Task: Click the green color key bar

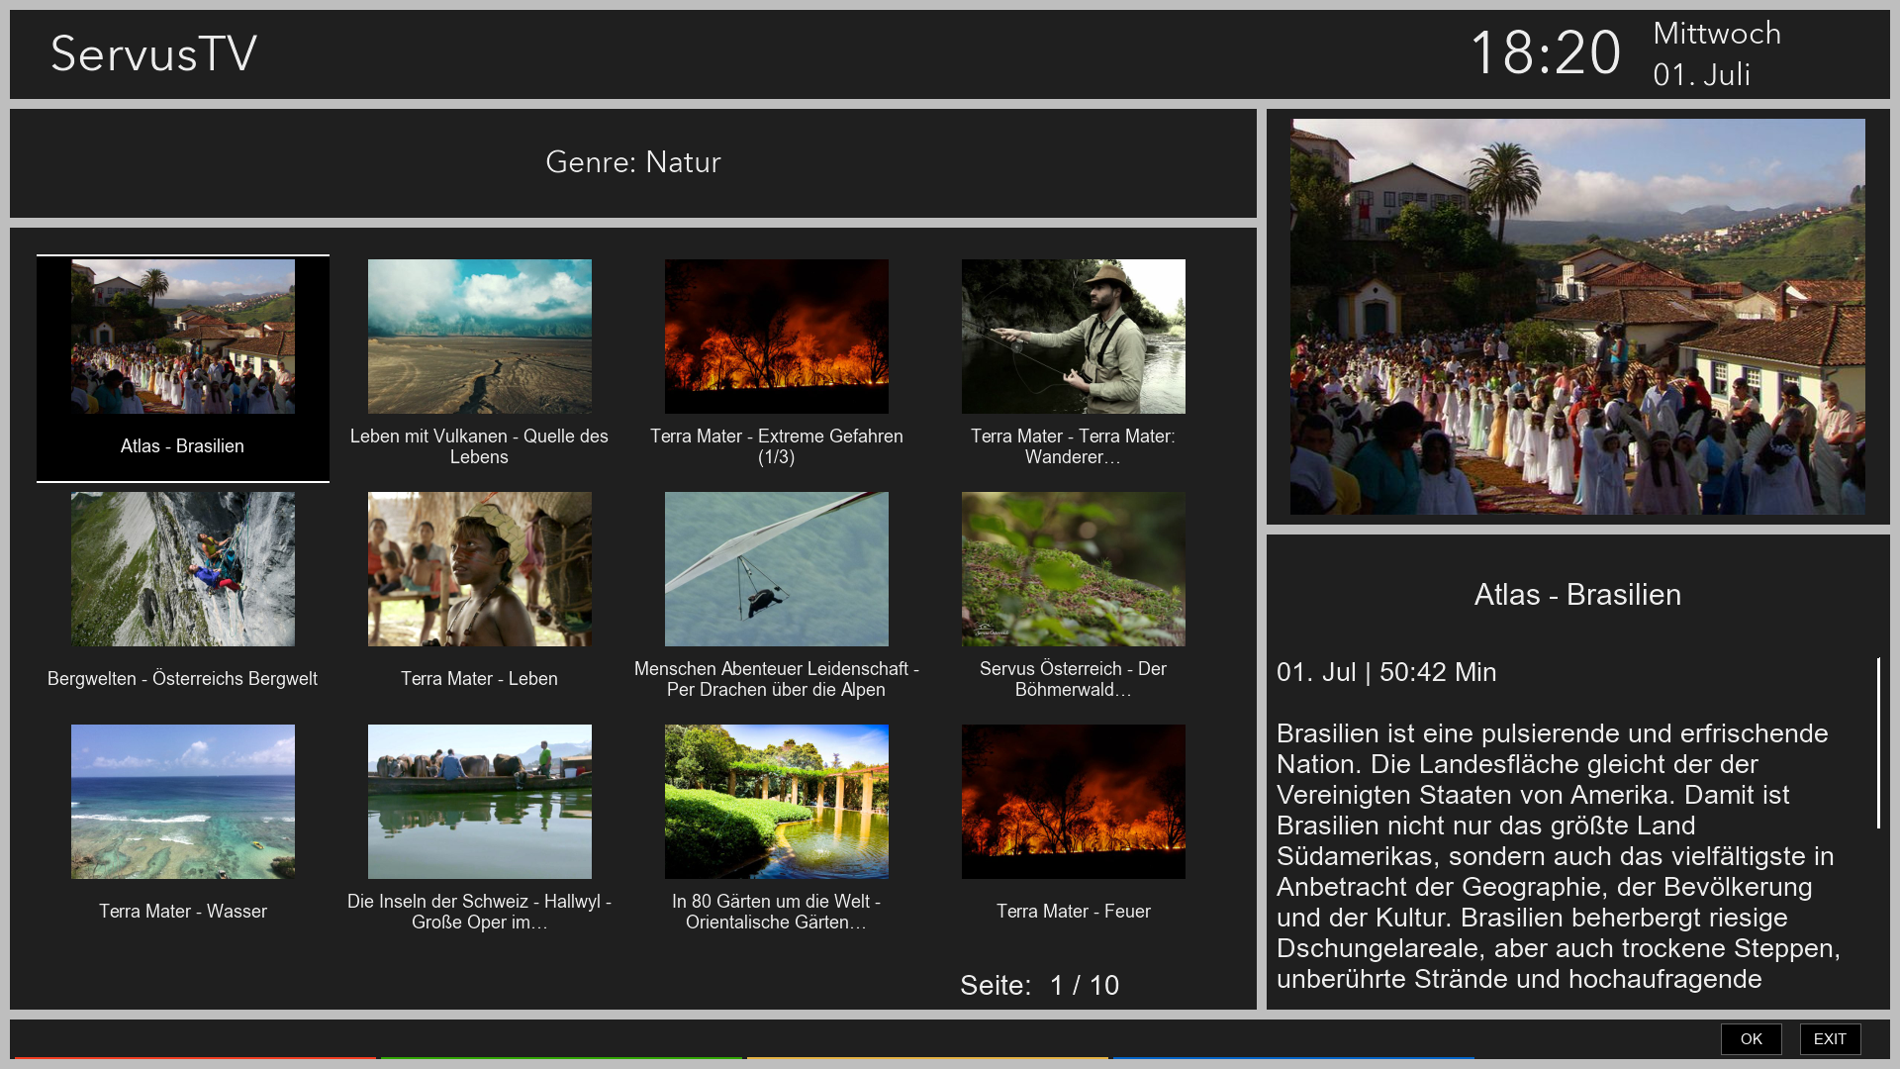Action: pos(561,1058)
